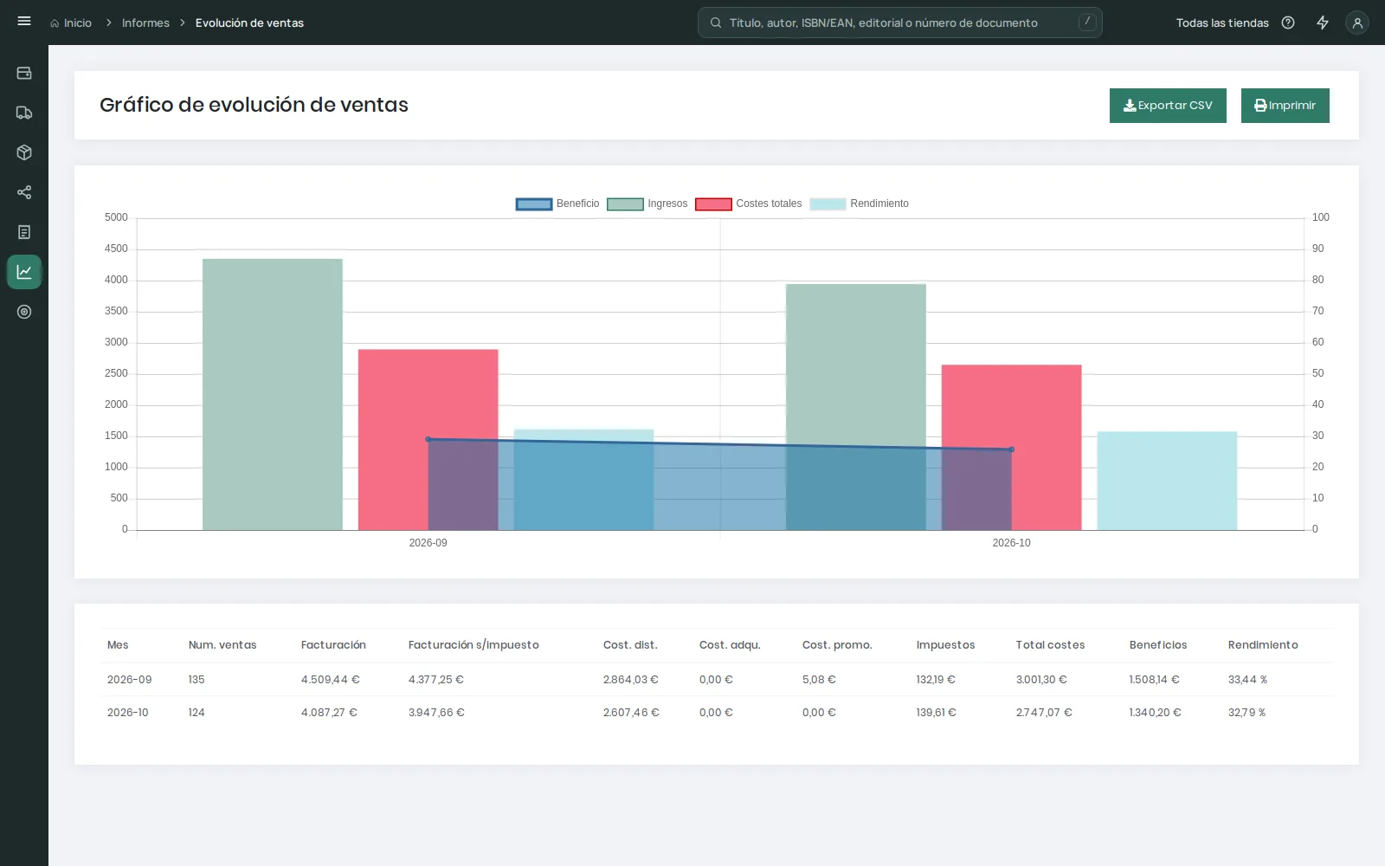Open the user profile avatar
This screenshot has height=866, width=1385.
pos(1357,23)
